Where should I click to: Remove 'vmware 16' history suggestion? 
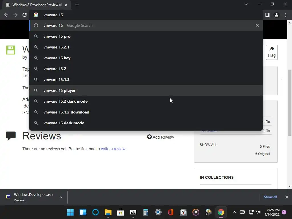[x=257, y=25]
